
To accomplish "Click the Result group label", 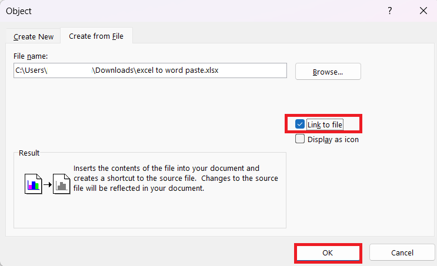I will (29, 153).
